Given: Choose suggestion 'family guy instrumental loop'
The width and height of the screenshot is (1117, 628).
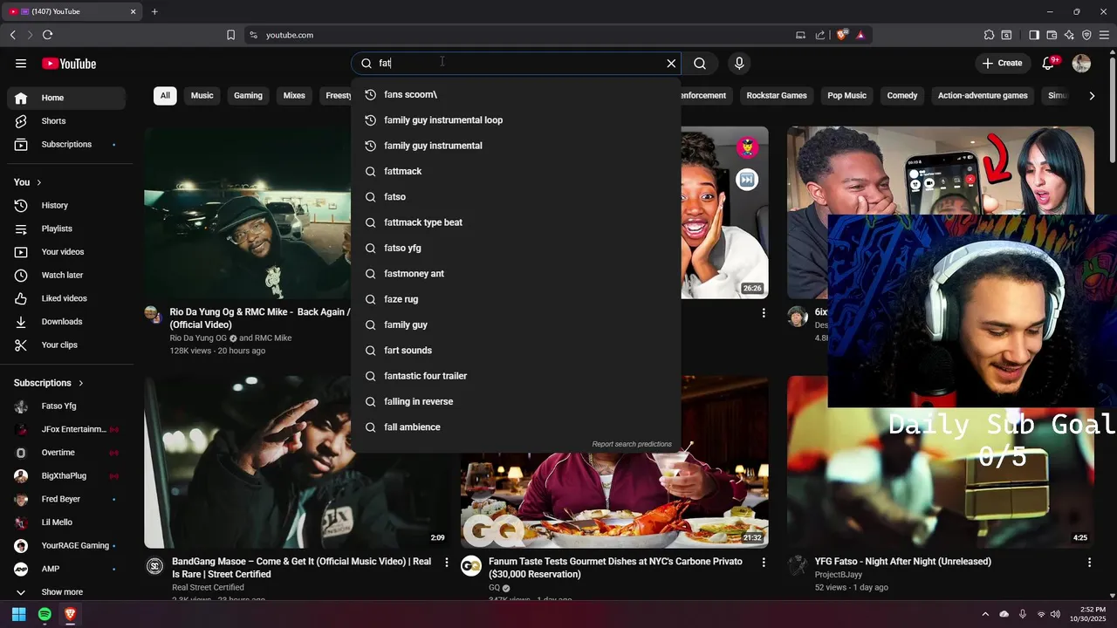Looking at the screenshot, I should click(516, 119).
